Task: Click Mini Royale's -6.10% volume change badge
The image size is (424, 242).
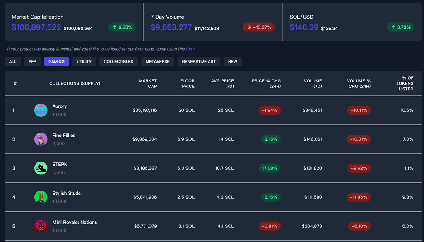Action: (x=359, y=226)
